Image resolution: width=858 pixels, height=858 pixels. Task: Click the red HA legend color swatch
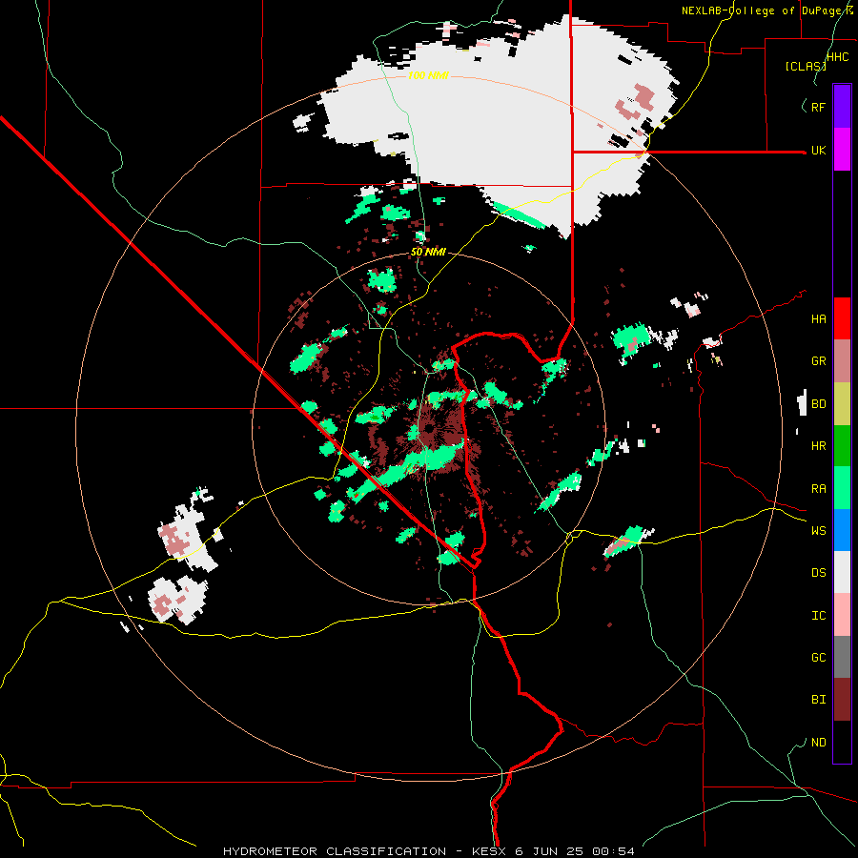[842, 318]
